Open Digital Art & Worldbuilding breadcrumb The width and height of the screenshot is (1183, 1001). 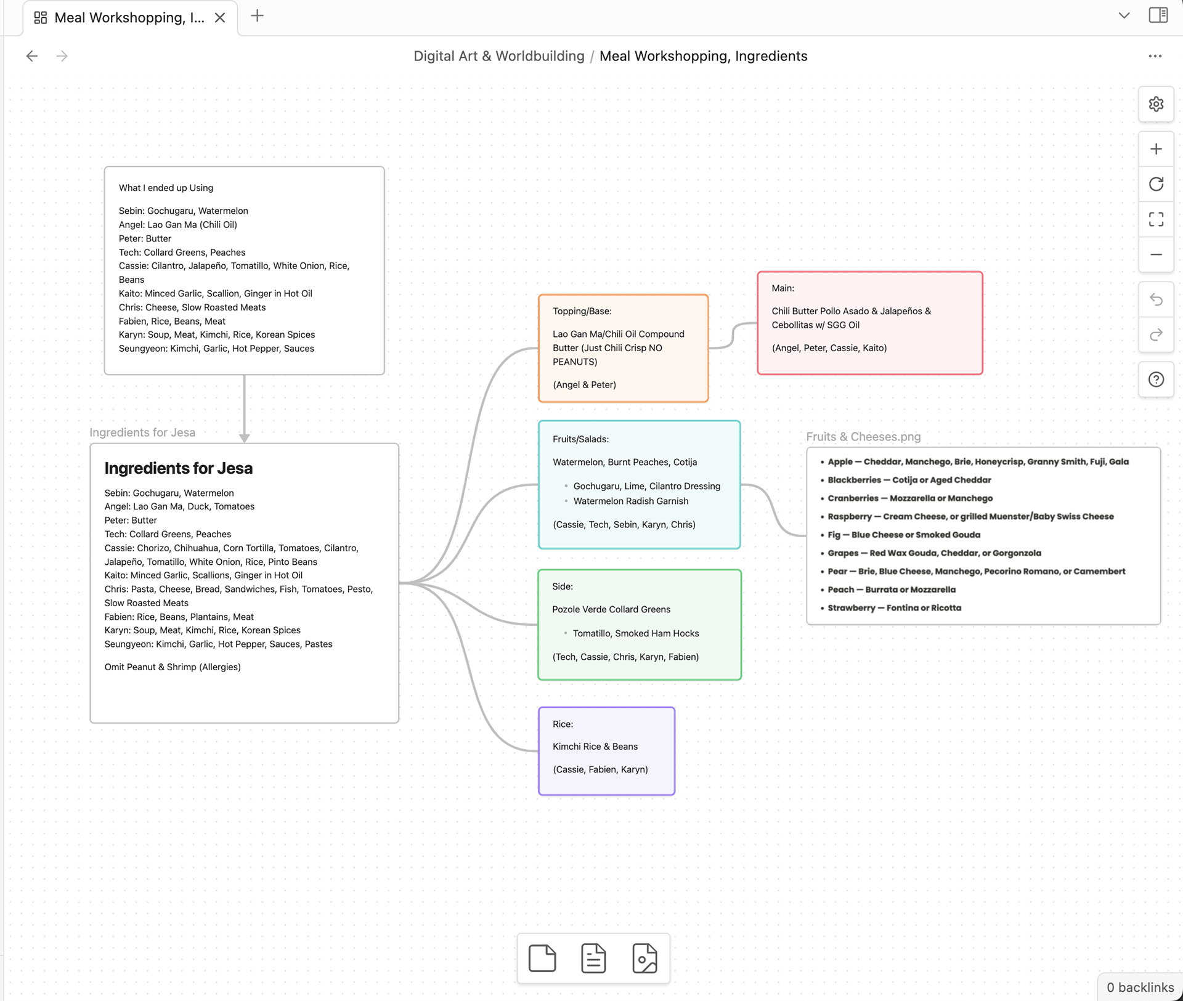coord(498,56)
